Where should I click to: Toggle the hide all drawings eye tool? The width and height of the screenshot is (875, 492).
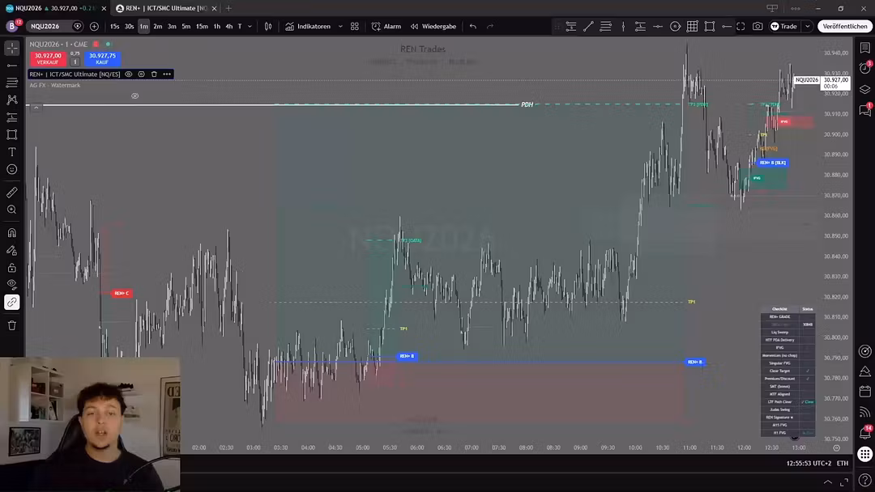pos(11,285)
